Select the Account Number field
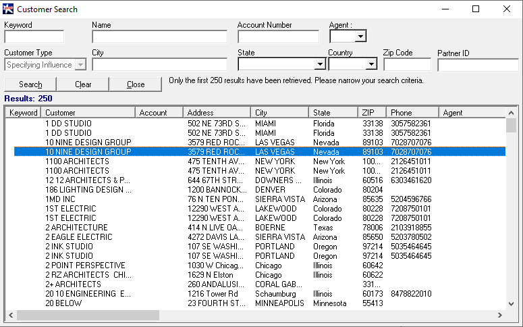The image size is (523, 327). (x=277, y=36)
